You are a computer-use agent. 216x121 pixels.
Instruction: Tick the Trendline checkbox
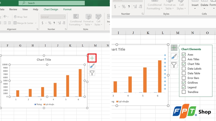coord(184,92)
